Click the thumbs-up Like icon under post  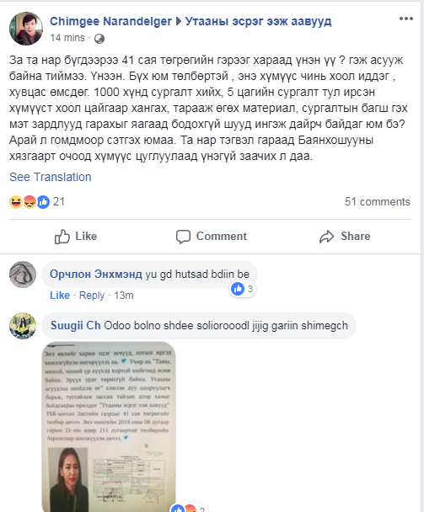pos(62,237)
